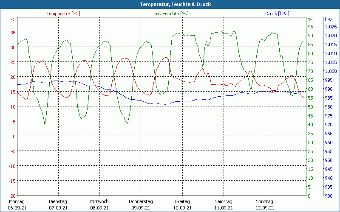The image size is (340, 212).
Task: Click the date '07.09.21'
Action: 58,208
